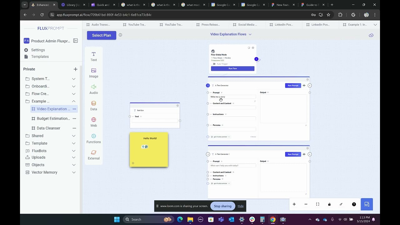
Task: Collapse the Example folder
Action: 74,101
